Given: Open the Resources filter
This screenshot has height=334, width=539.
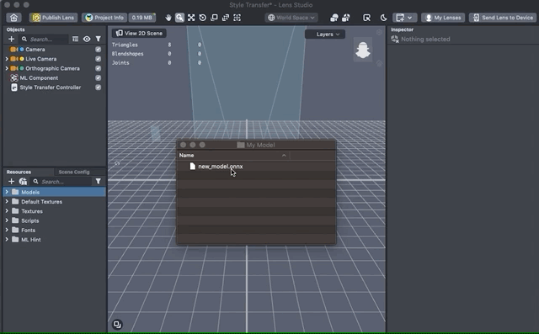Looking at the screenshot, I should 99,181.
